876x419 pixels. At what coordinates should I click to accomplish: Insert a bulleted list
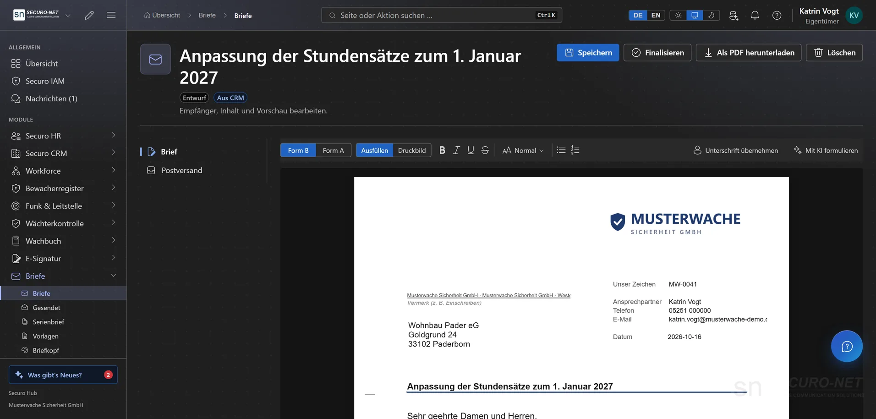561,150
